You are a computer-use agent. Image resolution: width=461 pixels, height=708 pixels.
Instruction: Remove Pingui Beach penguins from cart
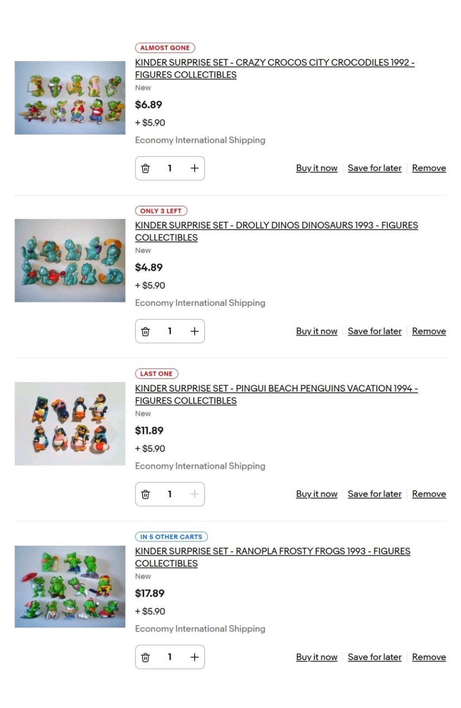429,494
